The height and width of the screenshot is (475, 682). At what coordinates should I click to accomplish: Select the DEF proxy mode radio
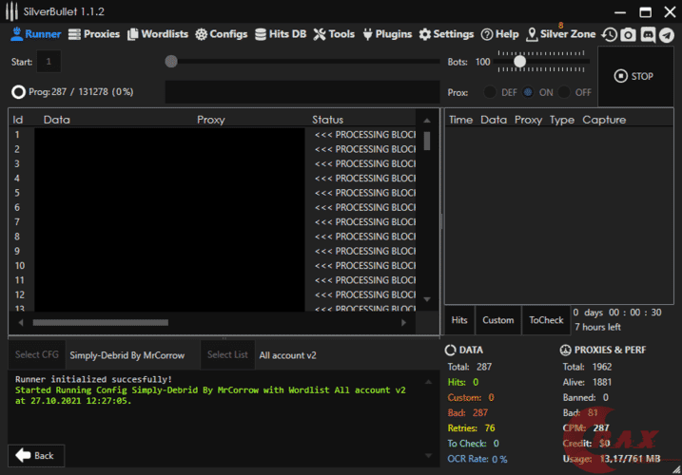click(x=491, y=92)
